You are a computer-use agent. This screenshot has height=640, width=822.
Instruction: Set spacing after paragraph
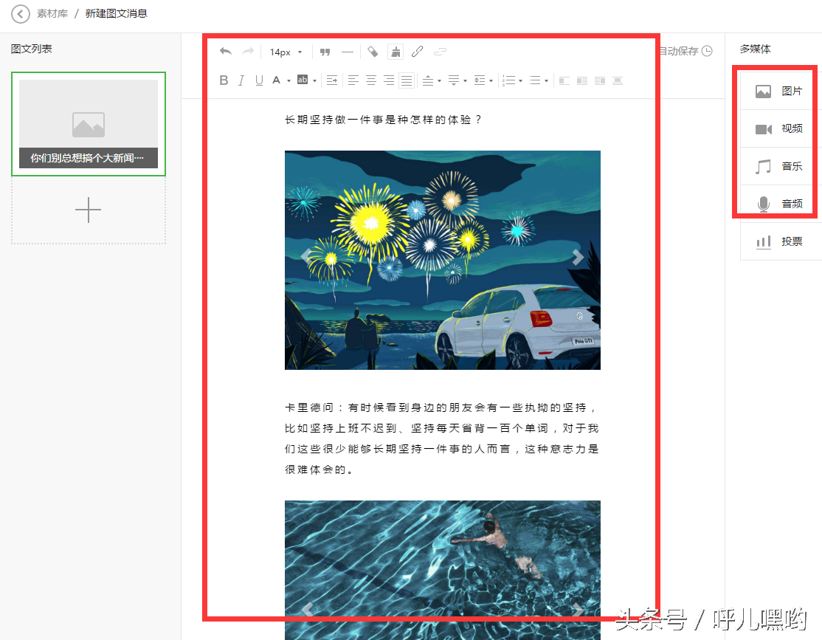(454, 80)
